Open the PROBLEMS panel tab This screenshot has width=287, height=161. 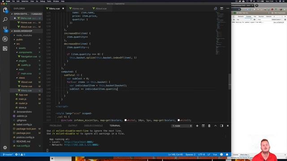(56, 126)
